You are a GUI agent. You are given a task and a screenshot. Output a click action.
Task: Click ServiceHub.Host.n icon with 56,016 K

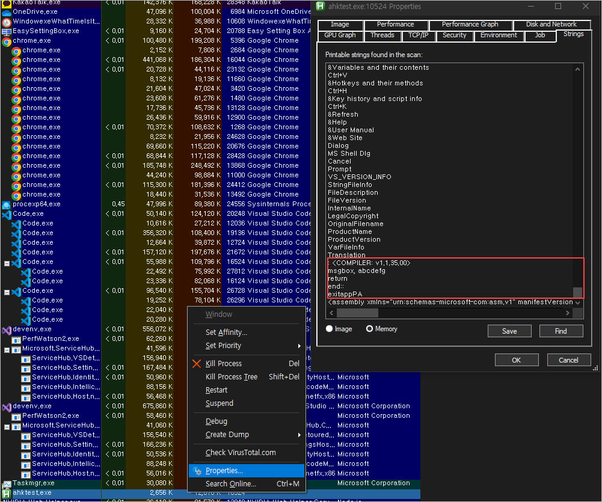[26, 474]
